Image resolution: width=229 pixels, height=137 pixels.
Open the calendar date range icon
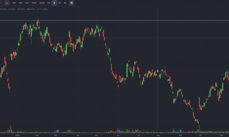pos(72,3)
